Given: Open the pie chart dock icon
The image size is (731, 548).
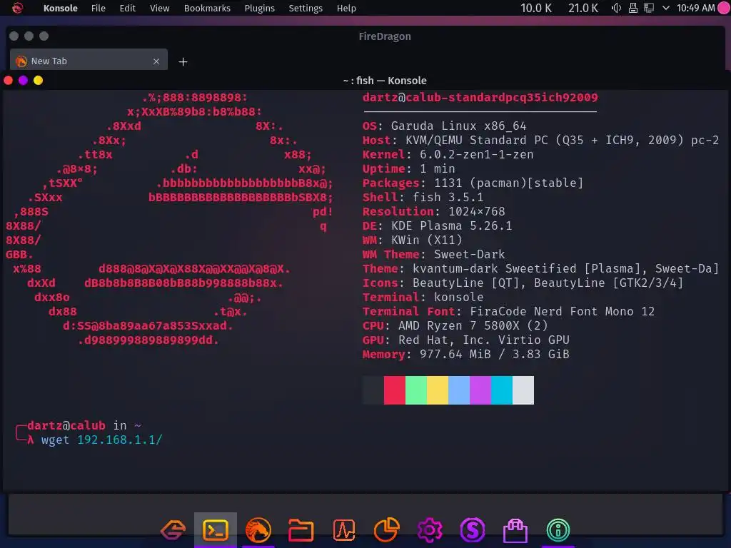Looking at the screenshot, I should (x=386, y=530).
